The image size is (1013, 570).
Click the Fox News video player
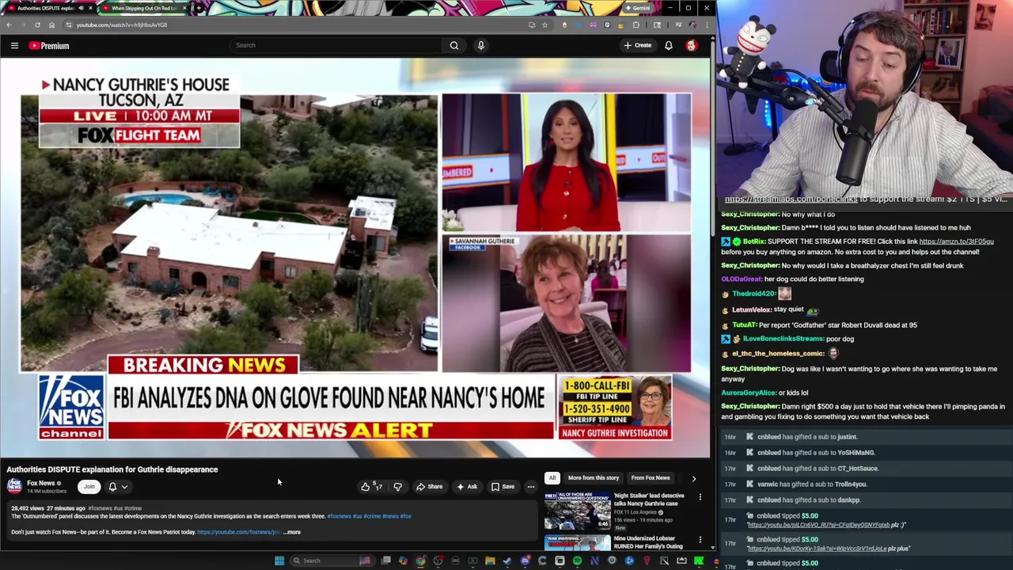click(355, 259)
